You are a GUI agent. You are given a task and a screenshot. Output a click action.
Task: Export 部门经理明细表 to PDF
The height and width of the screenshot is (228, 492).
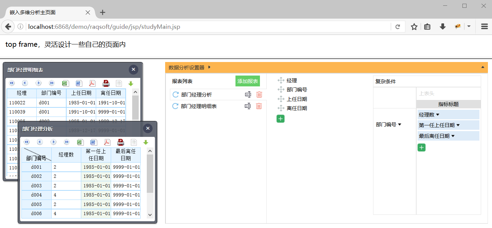coord(92,83)
